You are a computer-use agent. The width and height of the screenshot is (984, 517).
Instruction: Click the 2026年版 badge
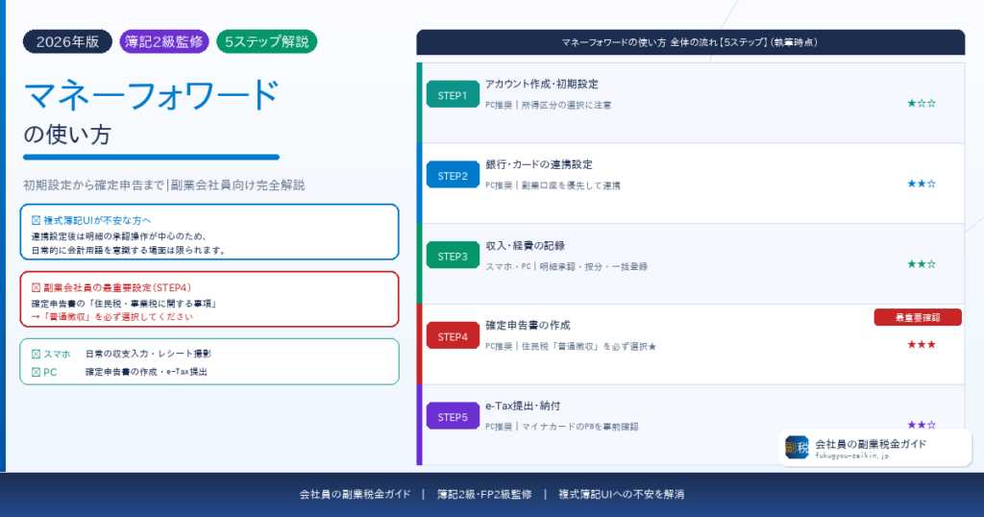[x=67, y=42]
